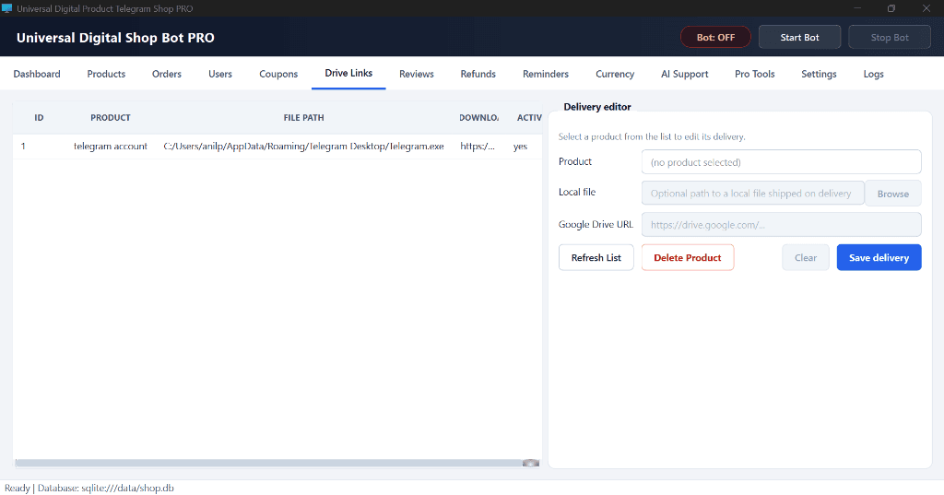
Task: Click the 'Universal Digital Shop Bot PRO' heading
Action: [115, 38]
